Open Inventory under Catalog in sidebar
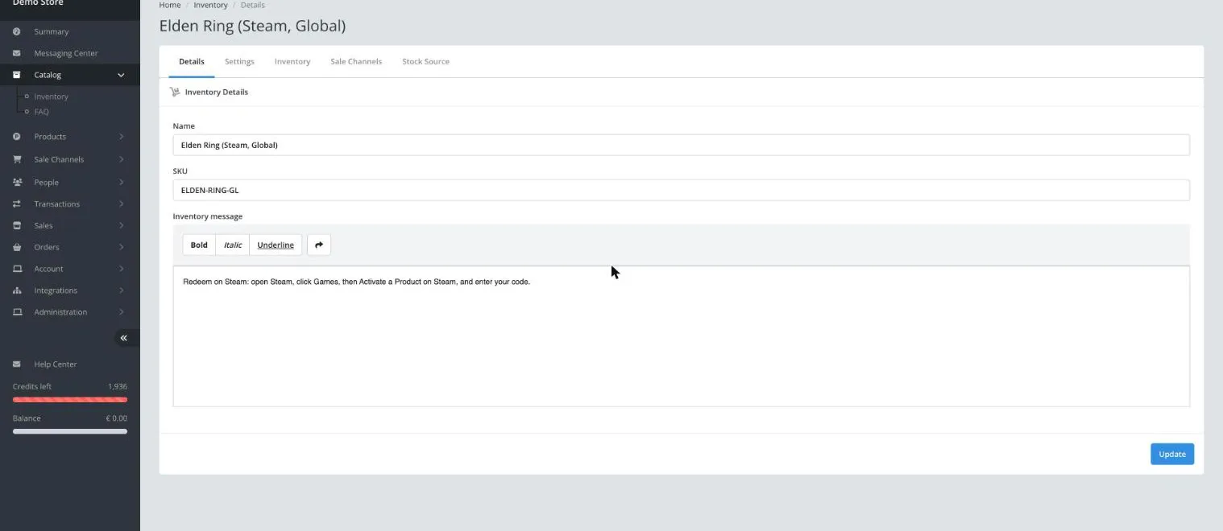This screenshot has width=1223, height=531. point(52,97)
